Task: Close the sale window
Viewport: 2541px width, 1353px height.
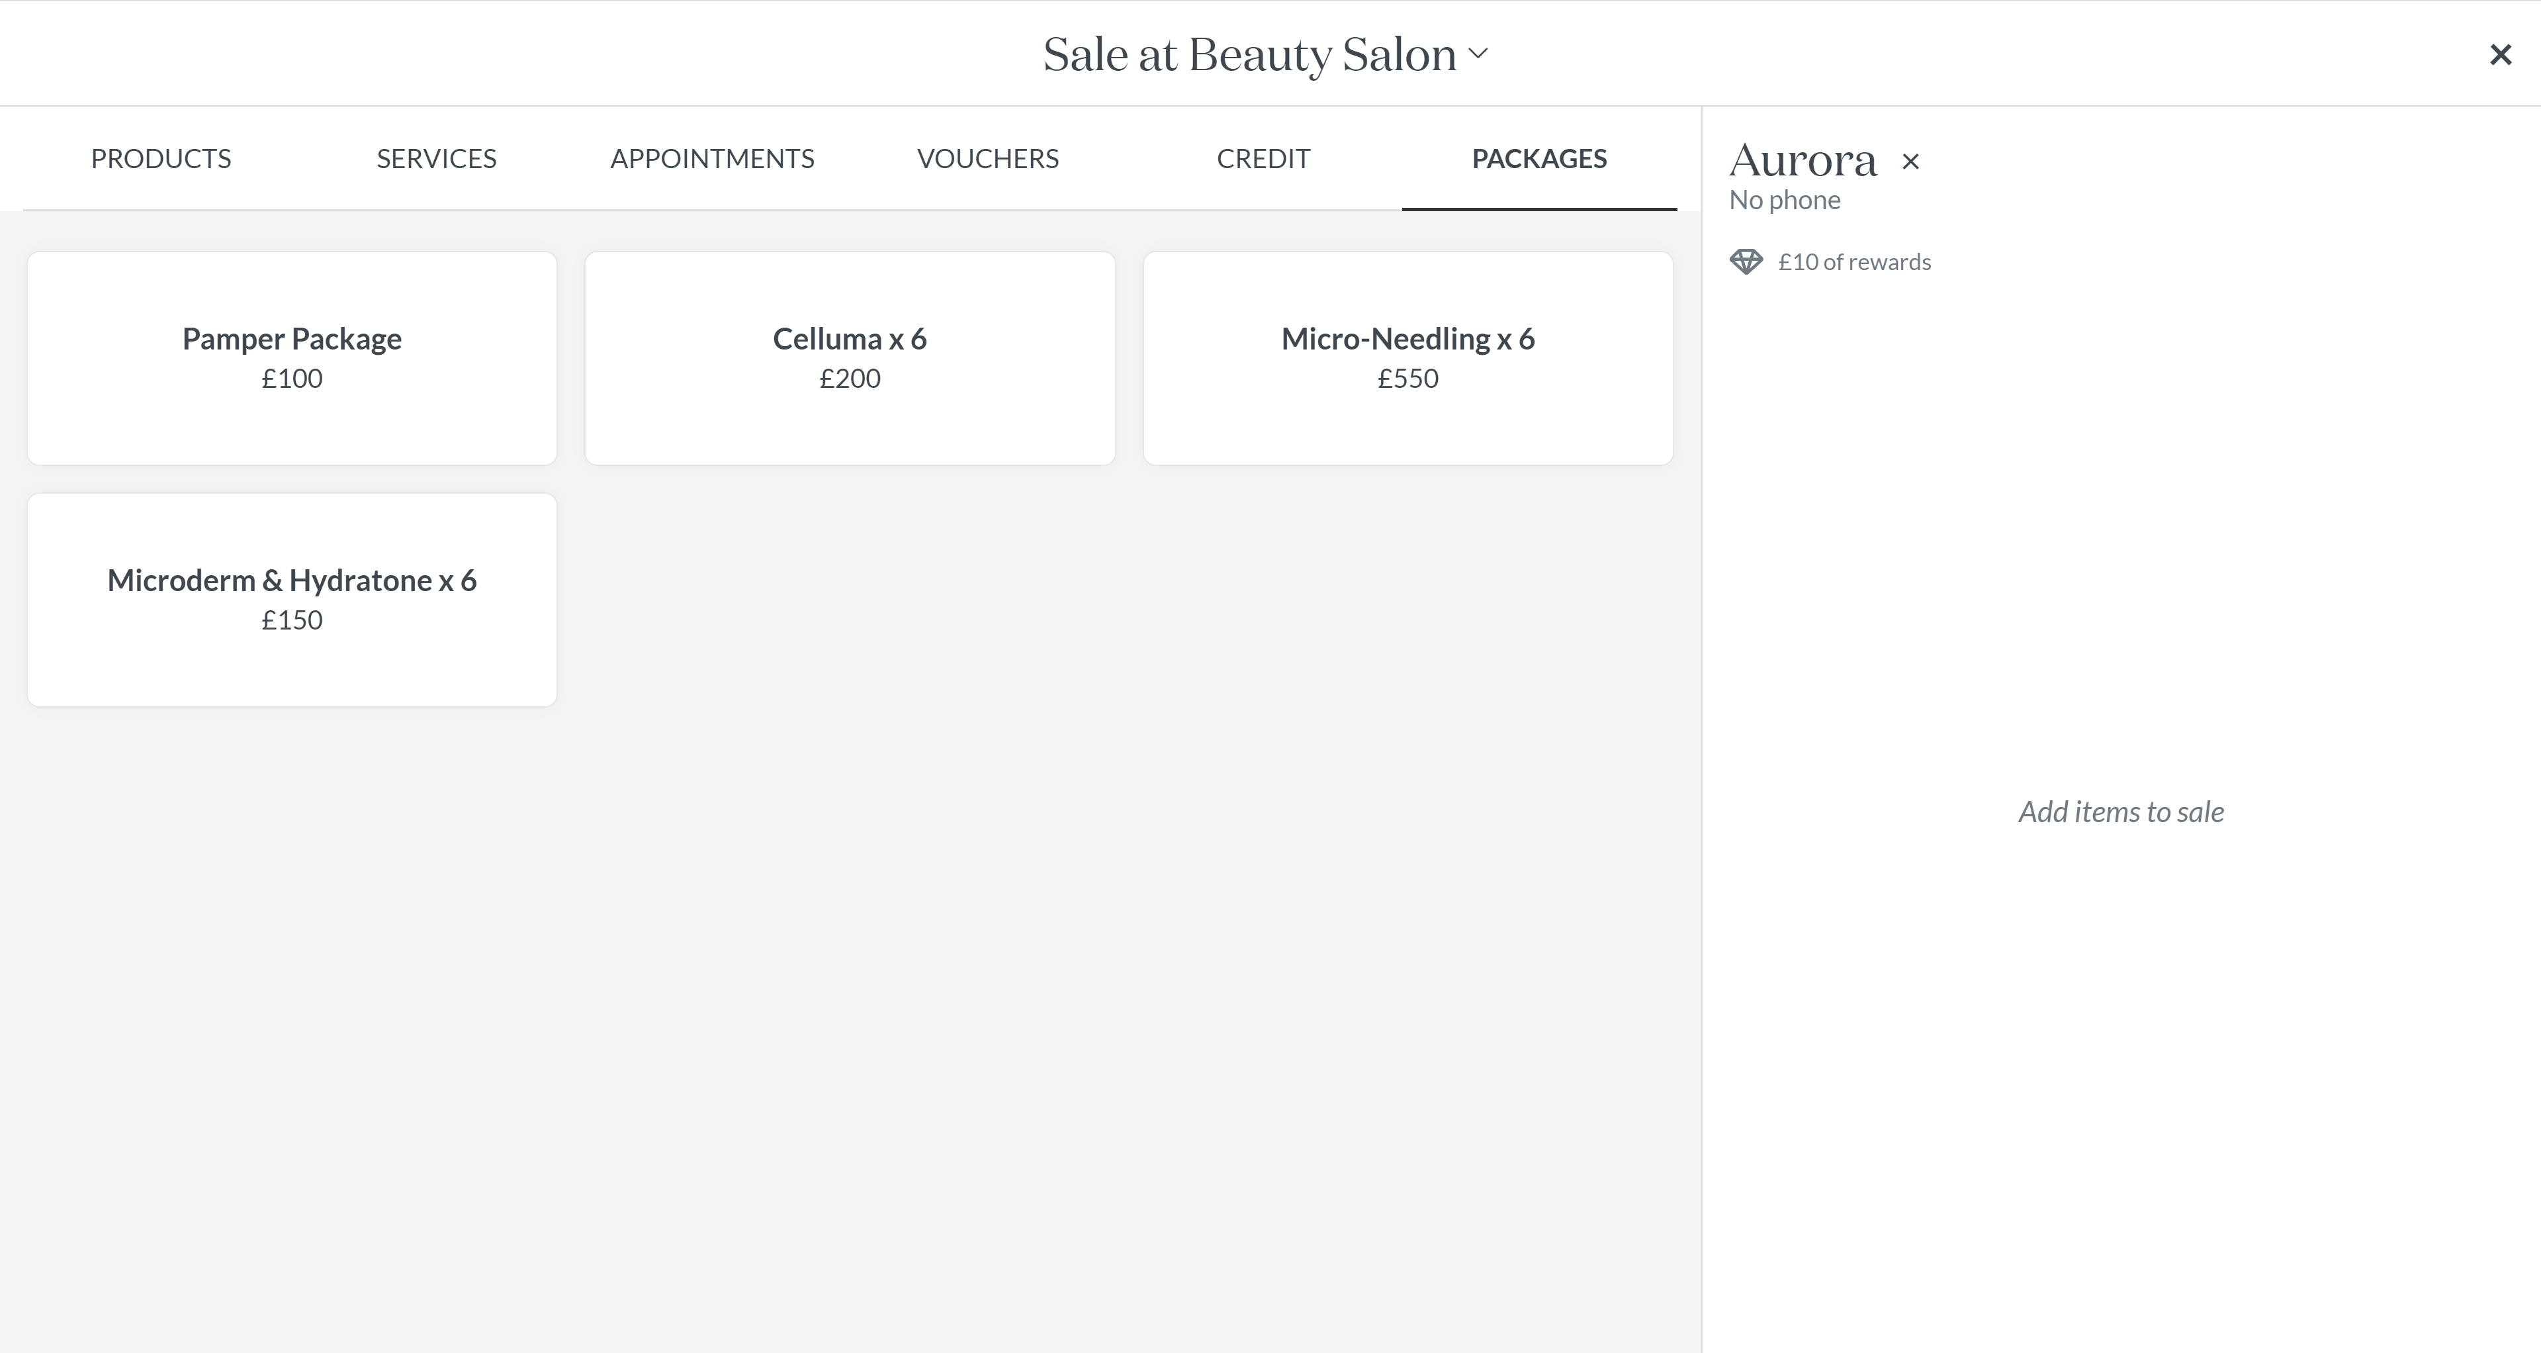Action: [2499, 54]
